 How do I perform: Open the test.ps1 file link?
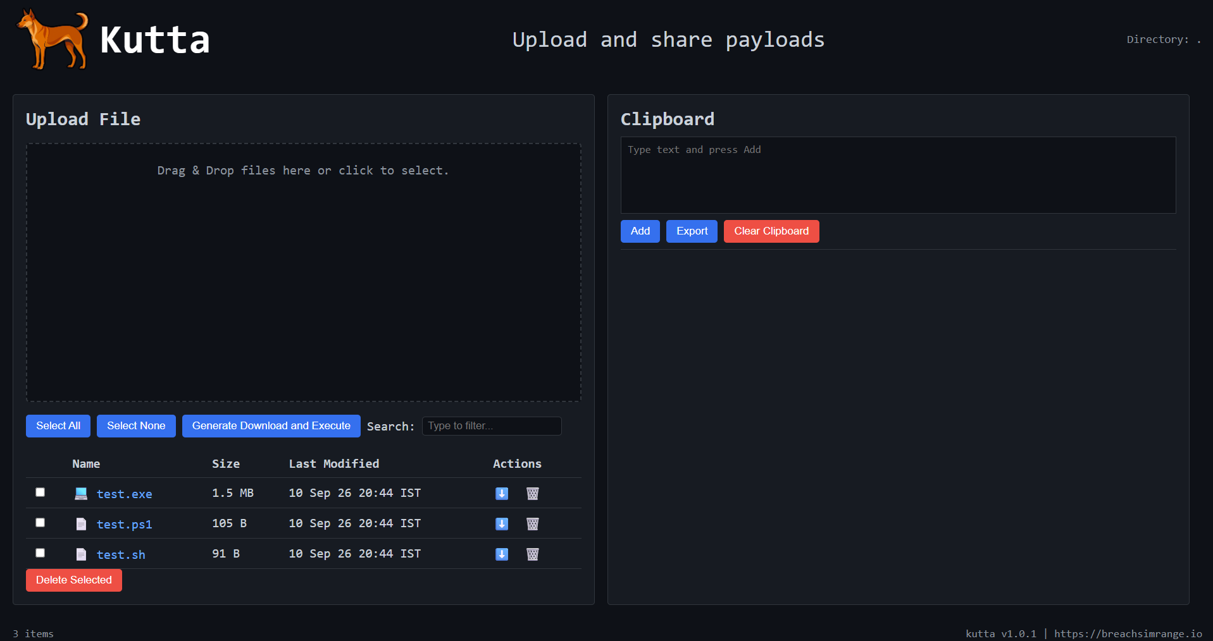click(x=125, y=525)
